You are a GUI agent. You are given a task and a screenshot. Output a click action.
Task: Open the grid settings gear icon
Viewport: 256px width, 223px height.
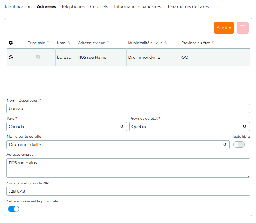pos(11,43)
